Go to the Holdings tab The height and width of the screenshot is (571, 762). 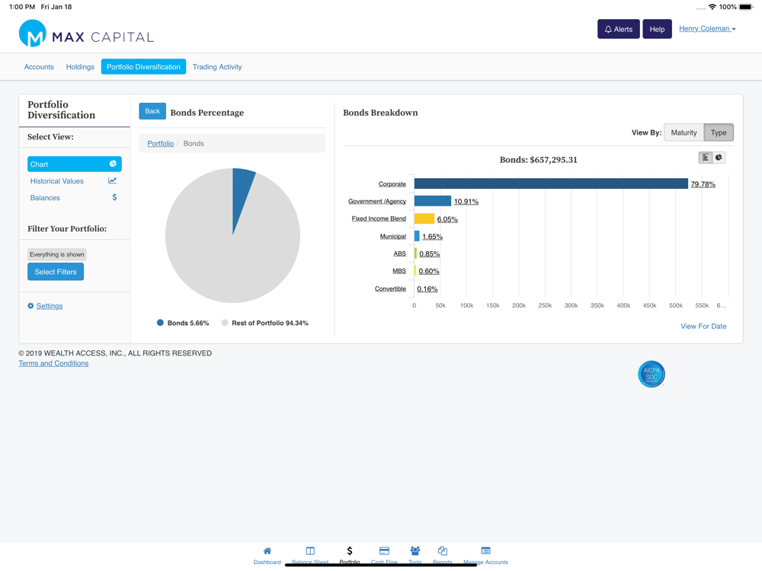(80, 67)
